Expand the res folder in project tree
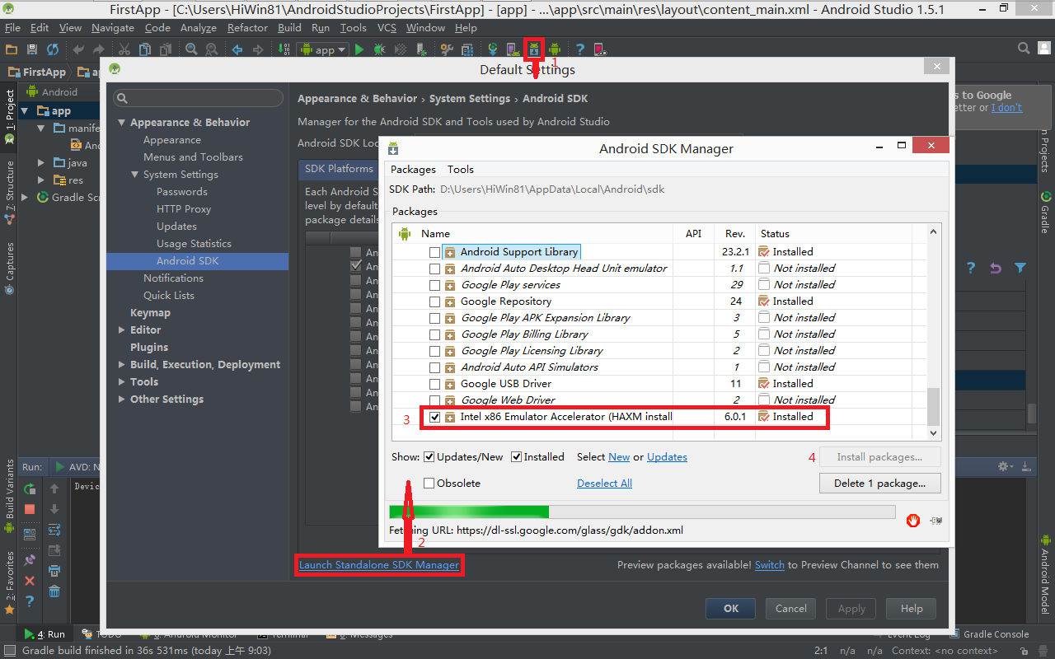Viewport: 1055px width, 659px height. point(41,180)
